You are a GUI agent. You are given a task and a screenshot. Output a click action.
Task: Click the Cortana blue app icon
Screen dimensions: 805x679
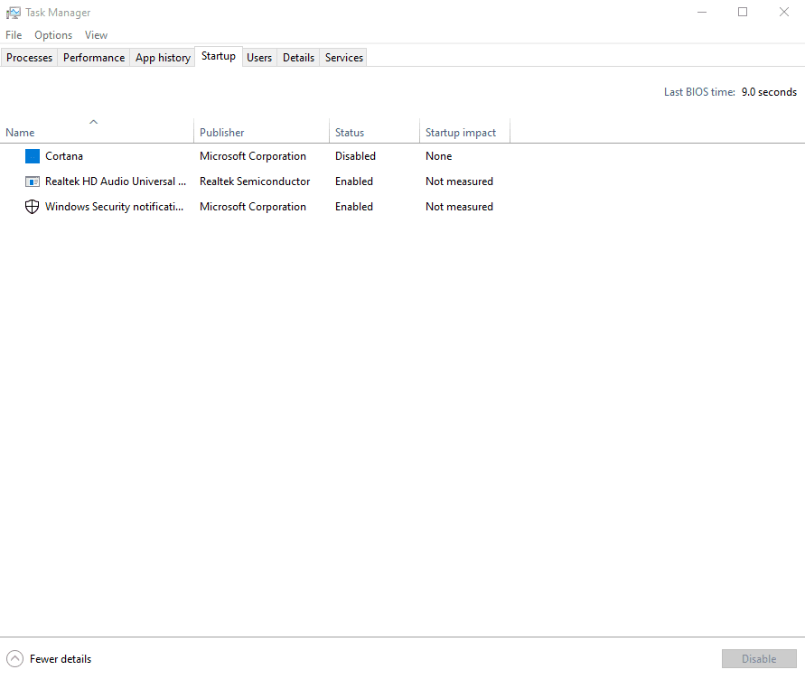(32, 156)
